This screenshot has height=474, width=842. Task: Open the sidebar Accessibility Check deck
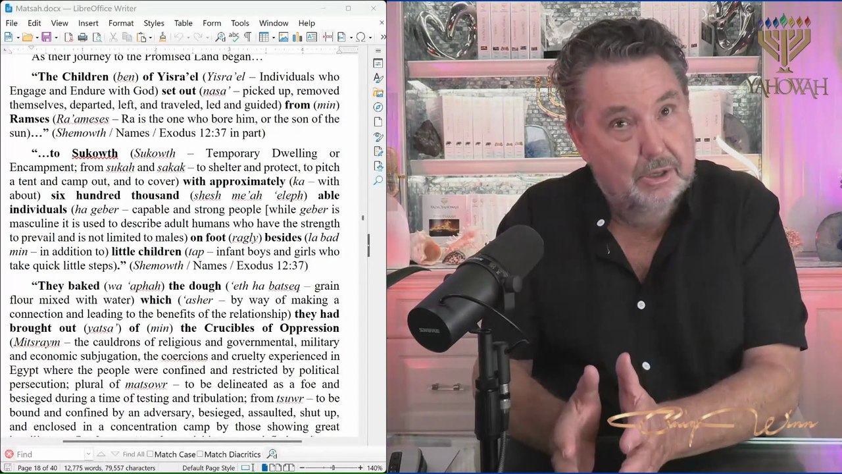(x=378, y=167)
